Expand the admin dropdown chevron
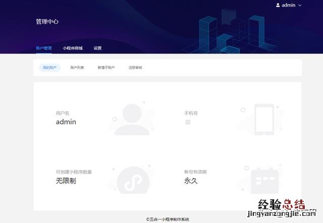323x223 pixels. [300, 6]
